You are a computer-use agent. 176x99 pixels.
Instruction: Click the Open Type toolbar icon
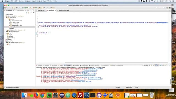[39, 8]
